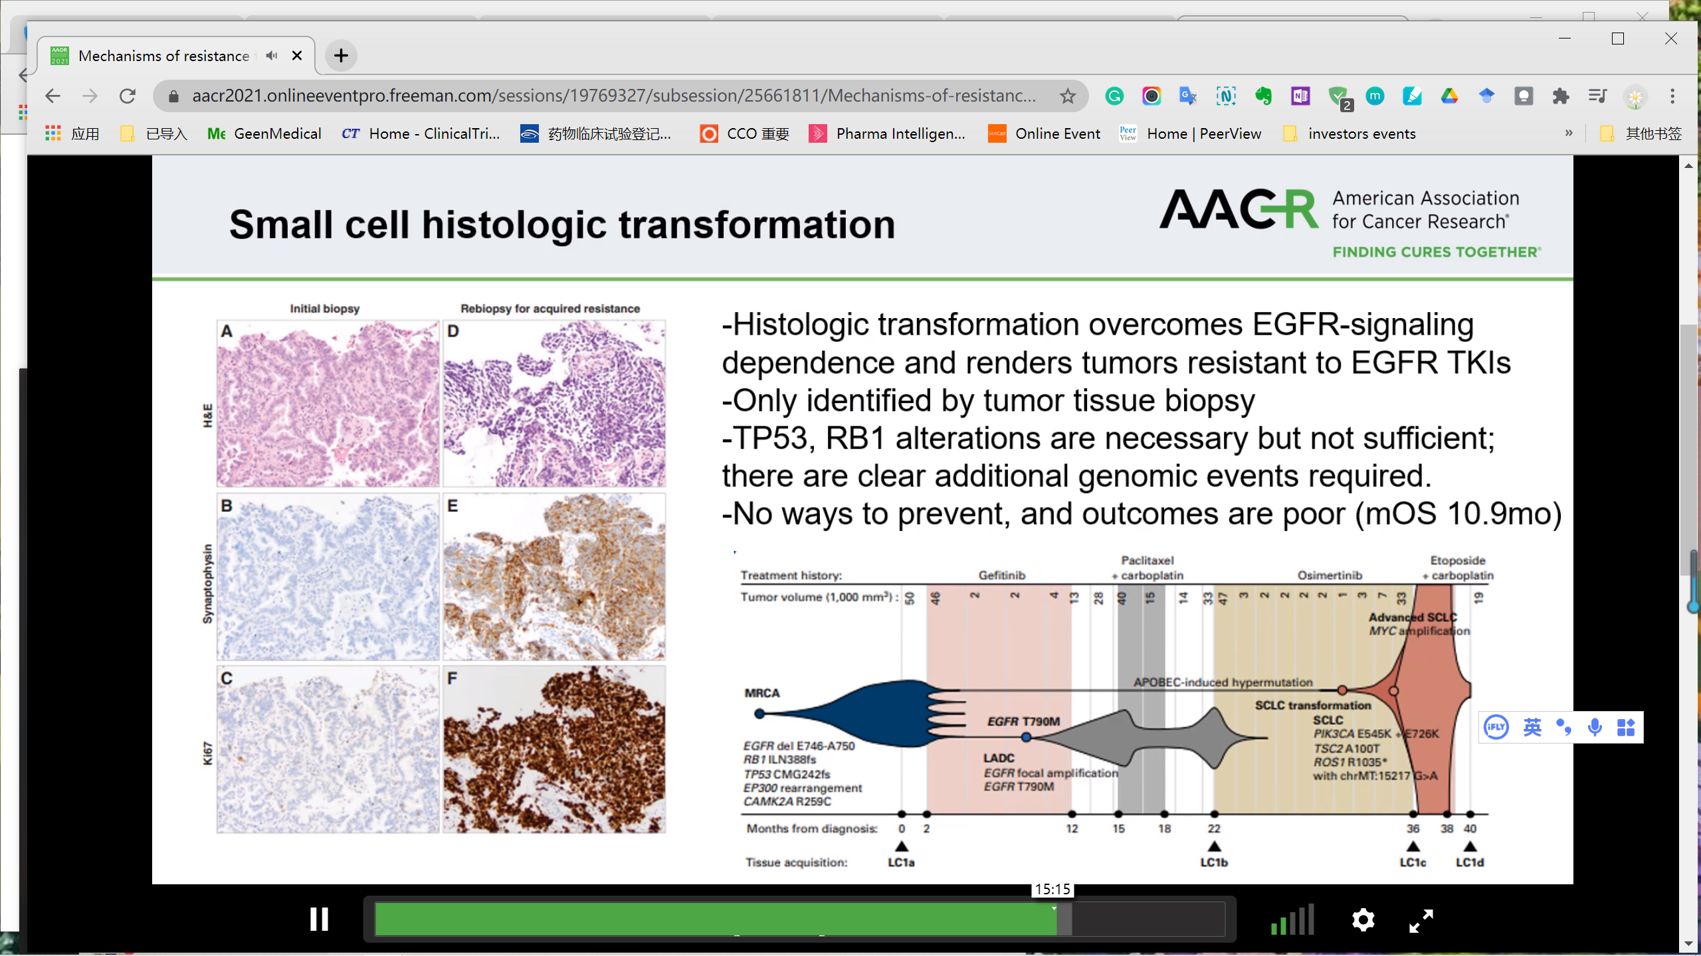Open the OneNote clipper extension

1300,96
